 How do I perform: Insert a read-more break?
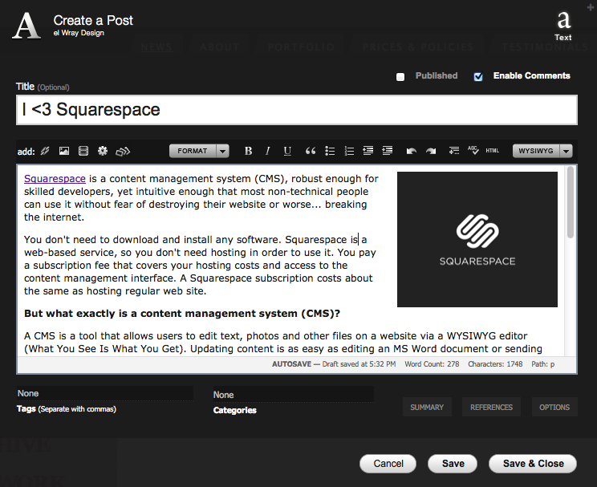453,151
